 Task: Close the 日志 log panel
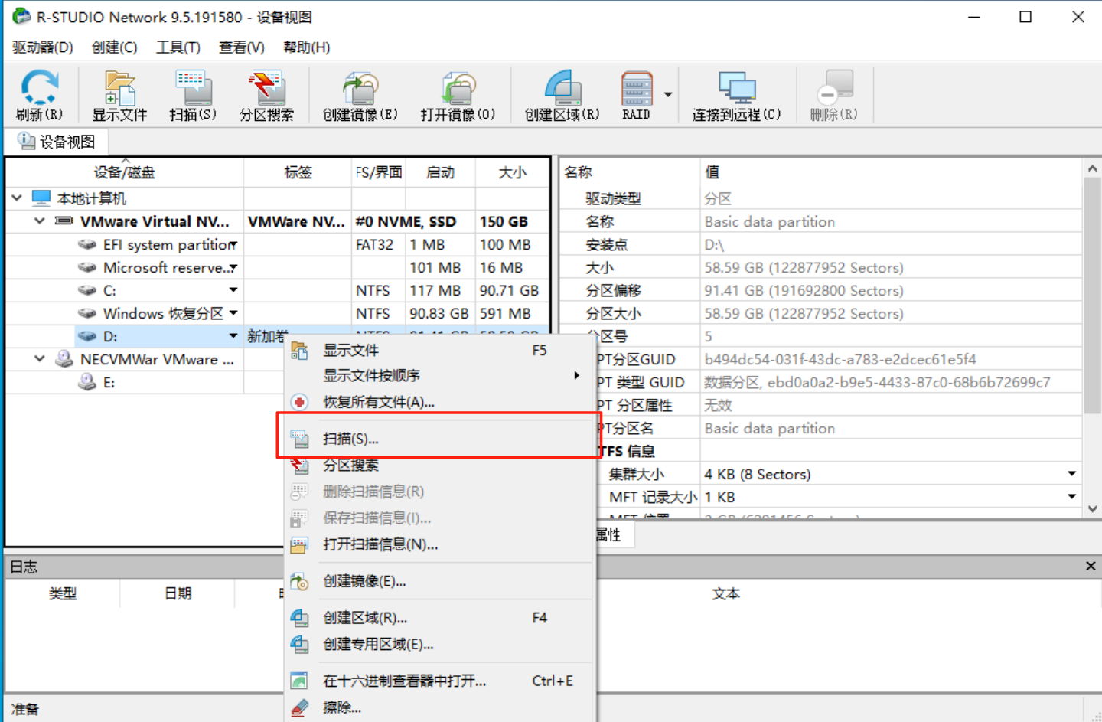(x=1090, y=566)
